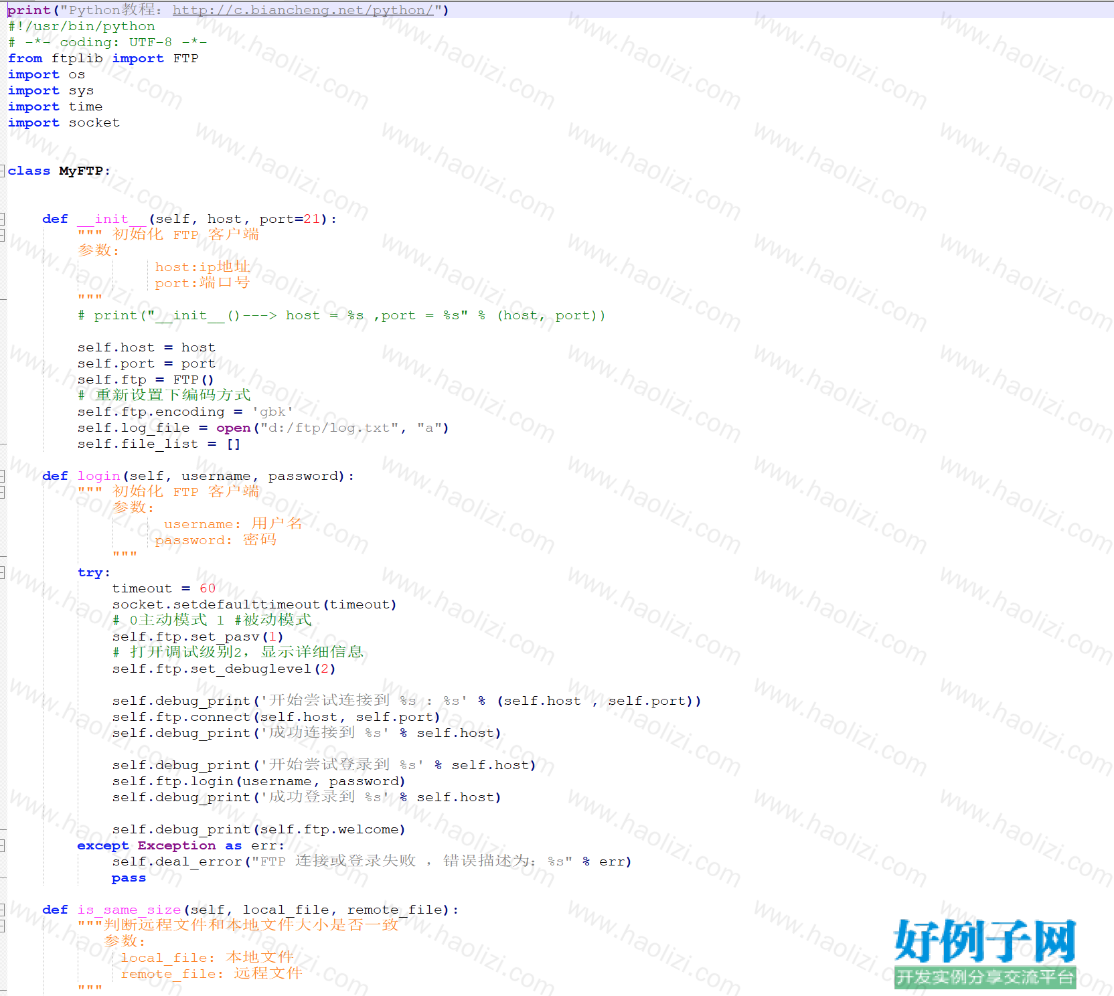This screenshot has width=1114, height=996.
Task: Click the 'except Exception as err:' line
Action: tap(181, 845)
